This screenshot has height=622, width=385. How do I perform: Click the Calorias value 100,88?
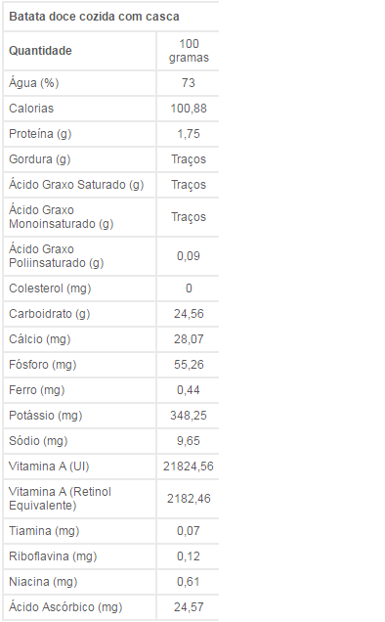189,109
